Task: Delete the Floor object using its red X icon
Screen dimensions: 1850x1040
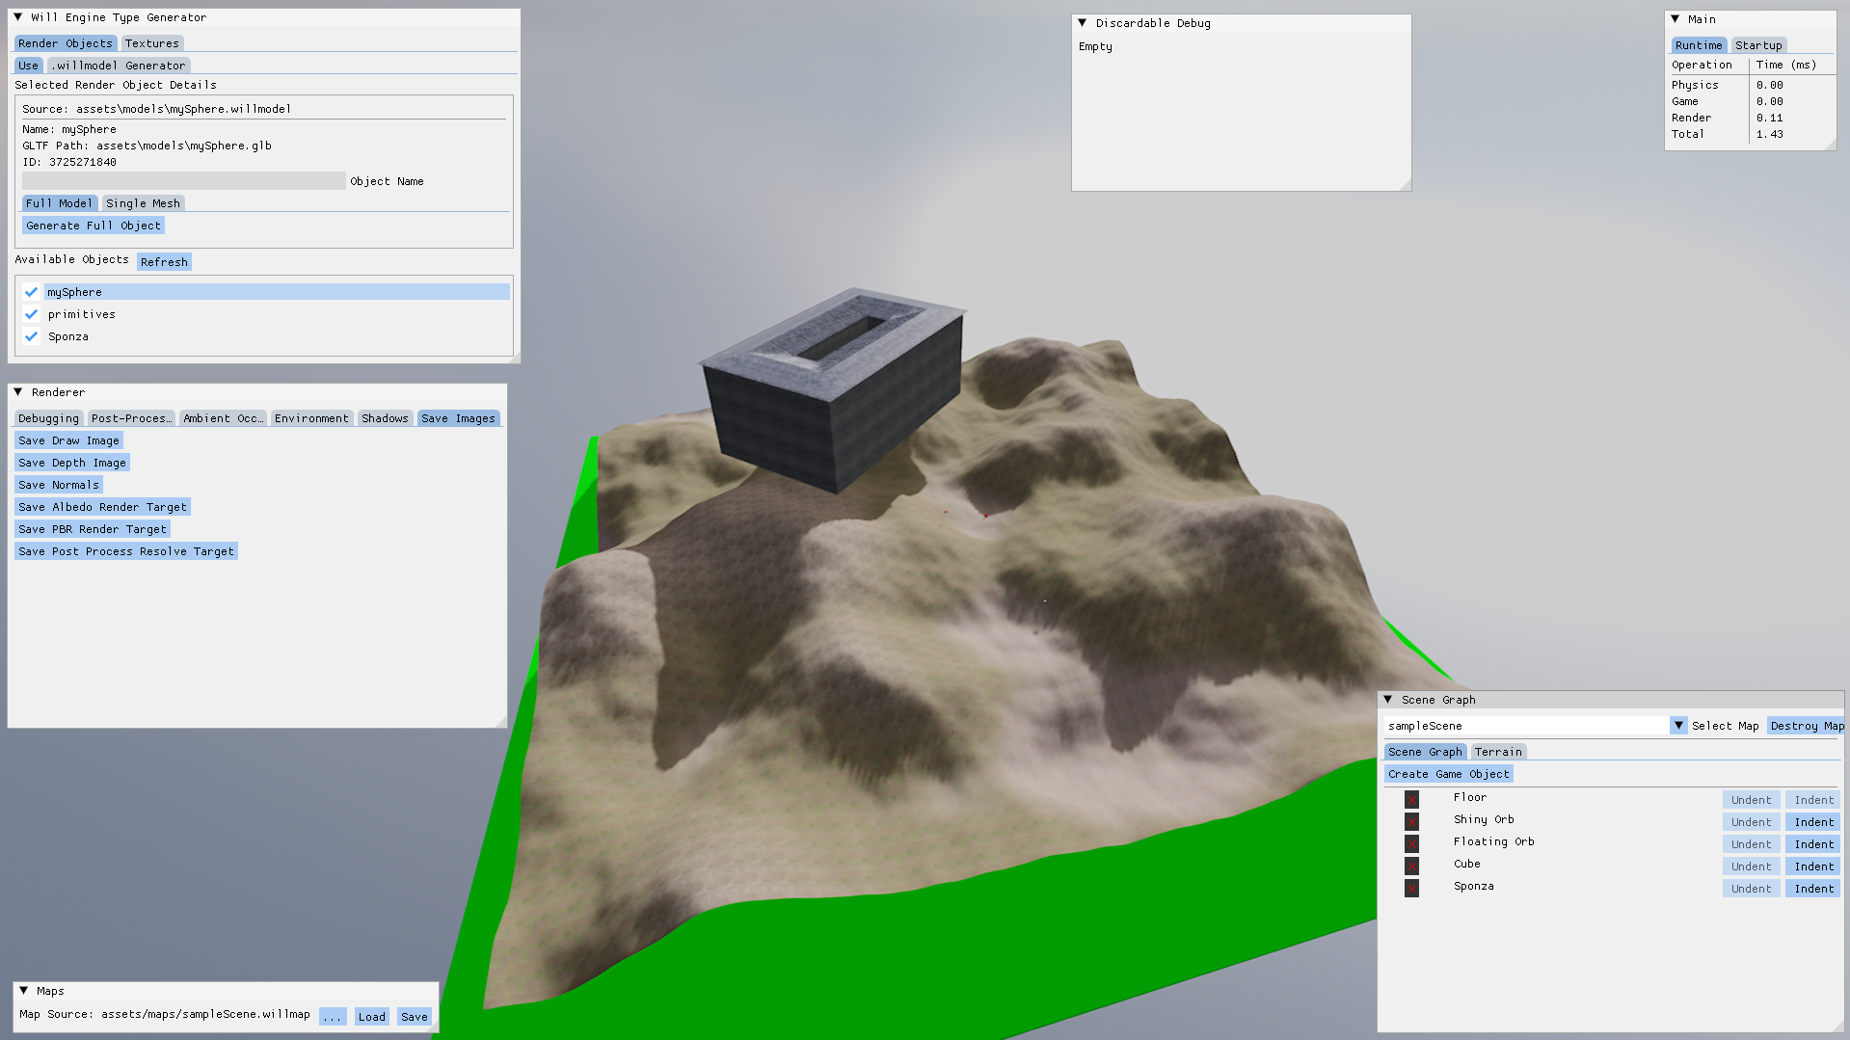Action: (1411, 799)
